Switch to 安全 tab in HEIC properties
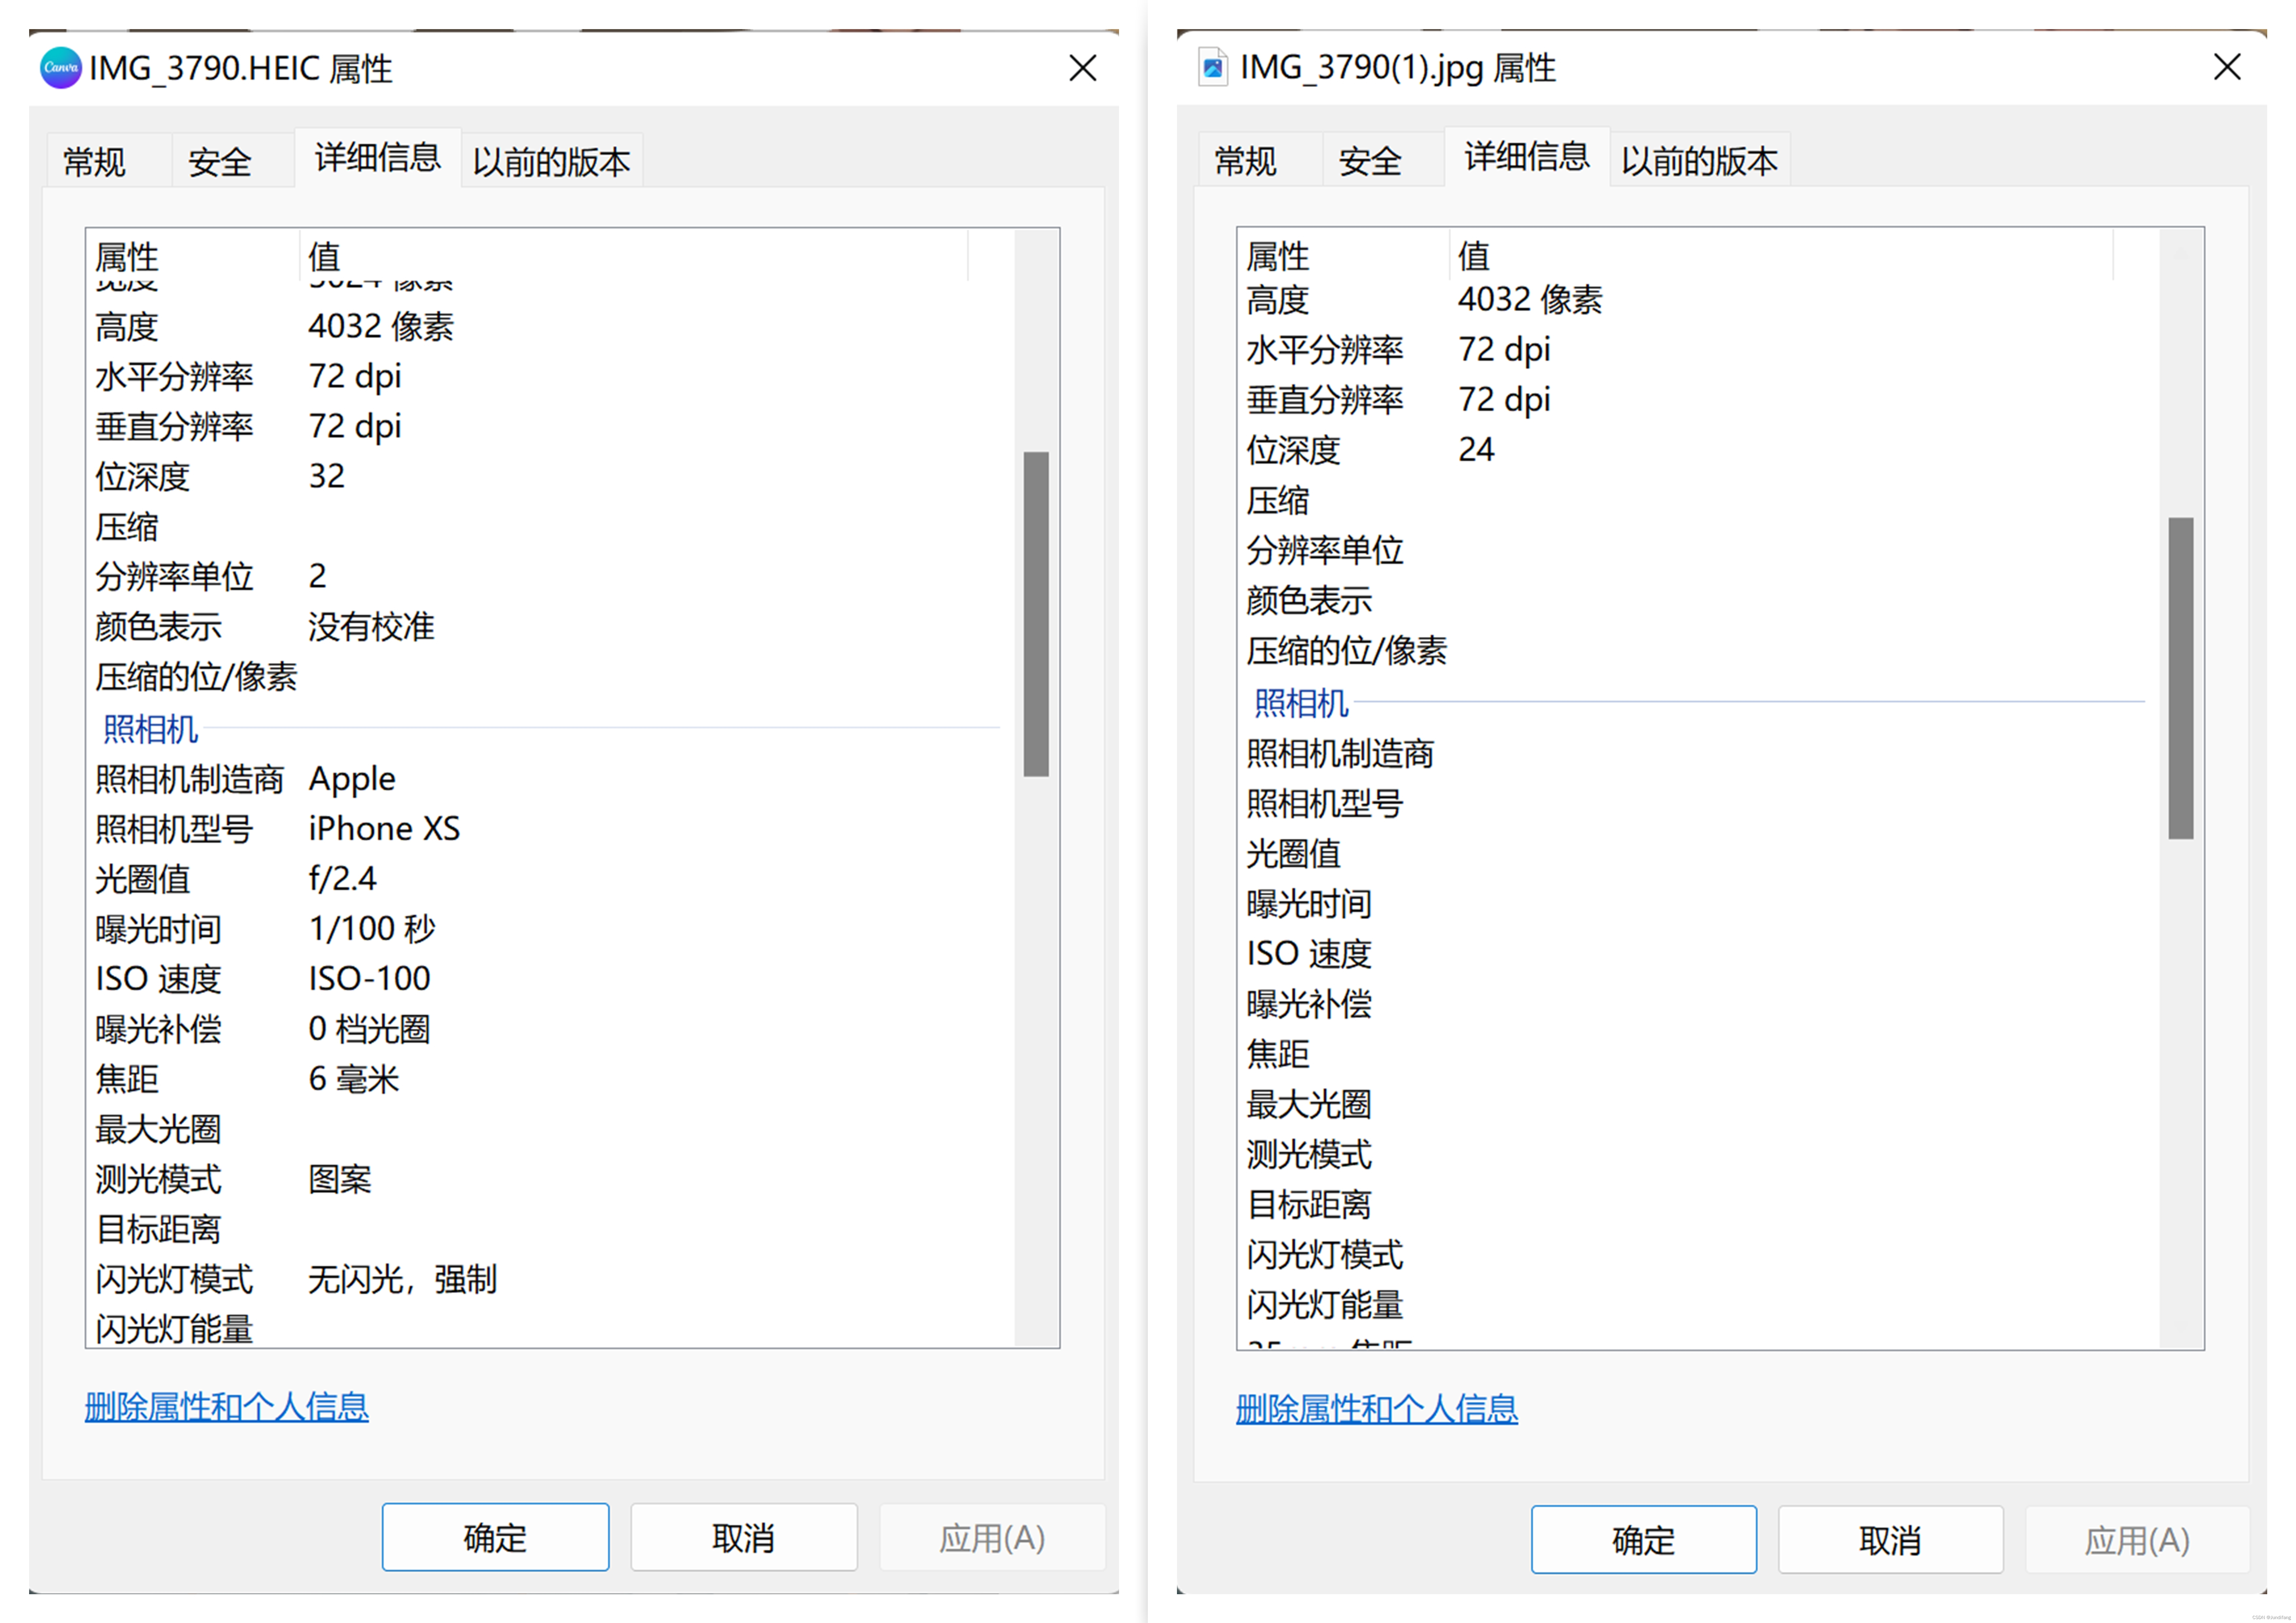Viewport: 2296px width, 1623px height. [220, 161]
